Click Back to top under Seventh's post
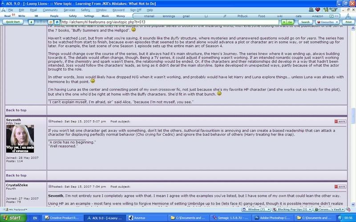Screen dimensions: 356x222 pyautogui.click(x=16, y=175)
